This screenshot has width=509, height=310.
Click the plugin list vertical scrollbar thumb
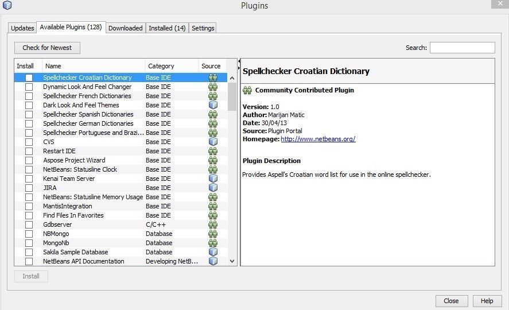point(232,97)
